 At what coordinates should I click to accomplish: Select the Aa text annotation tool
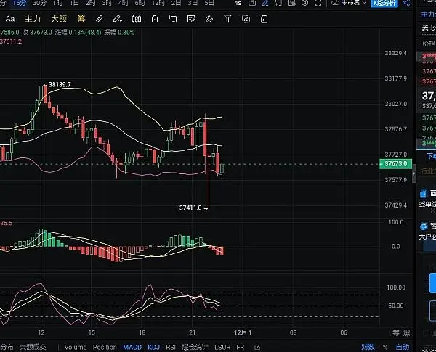pos(10,19)
